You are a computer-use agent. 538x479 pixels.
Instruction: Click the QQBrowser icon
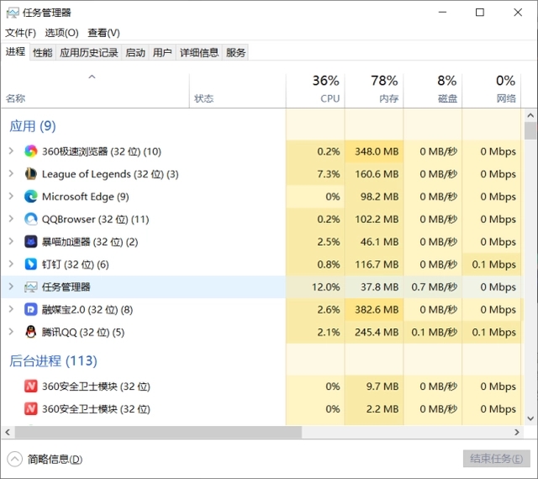tap(31, 219)
